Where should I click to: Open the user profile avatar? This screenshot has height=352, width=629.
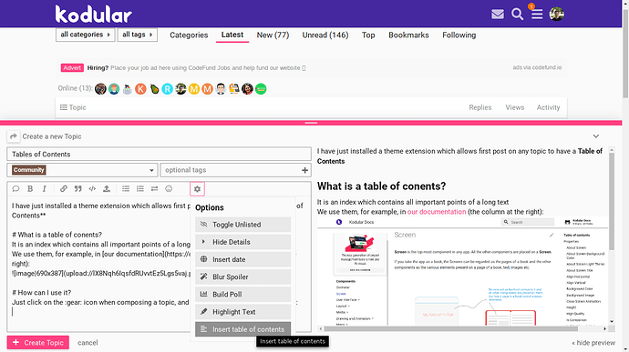(557, 14)
